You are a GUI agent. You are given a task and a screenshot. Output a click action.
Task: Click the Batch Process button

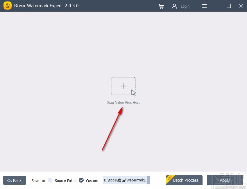point(184,180)
